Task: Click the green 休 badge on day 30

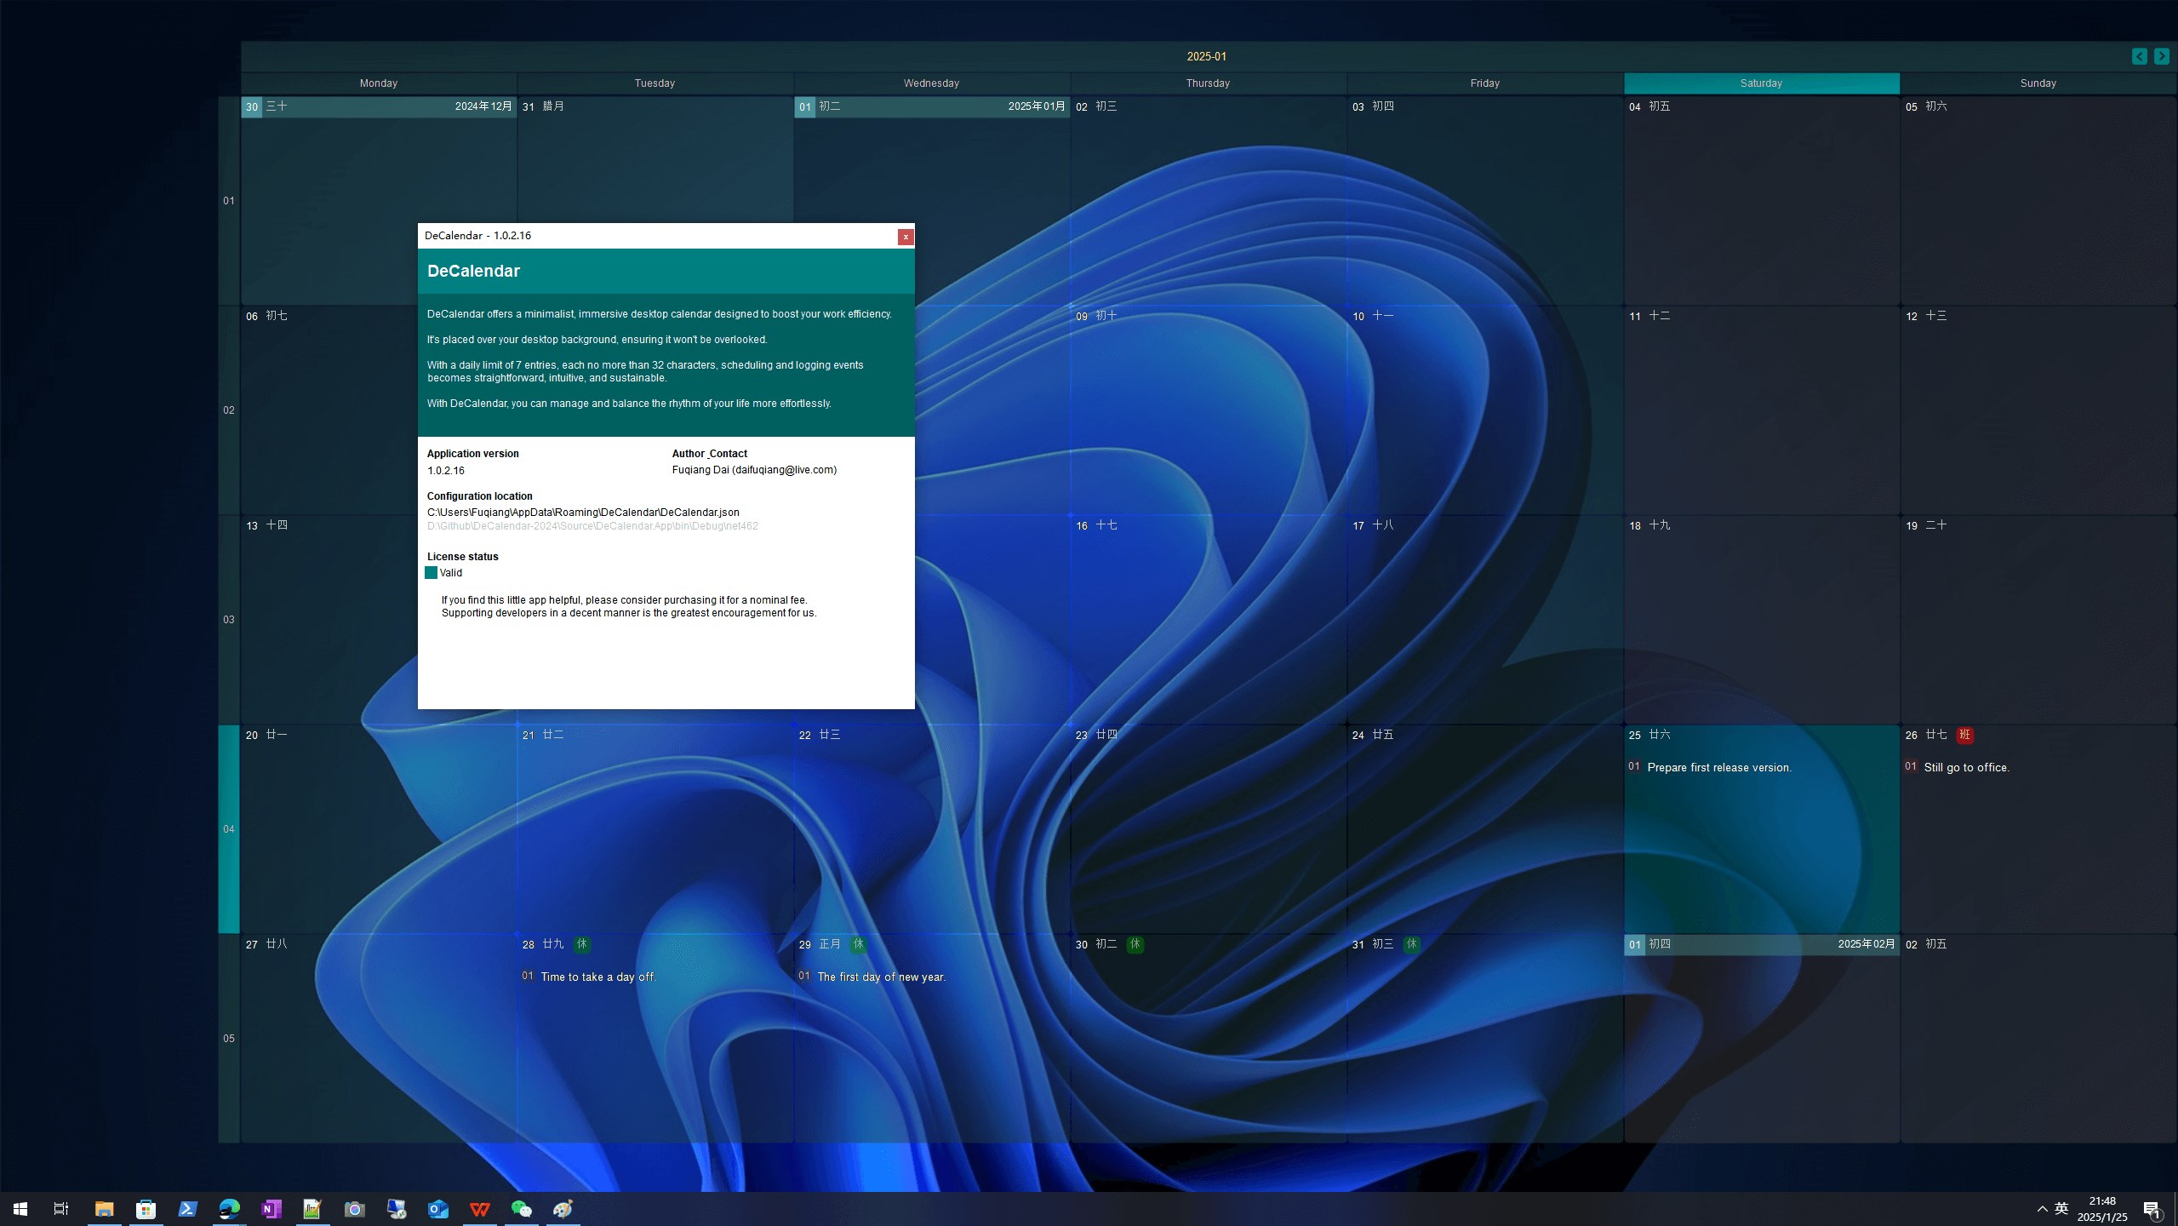Action: [1135, 944]
